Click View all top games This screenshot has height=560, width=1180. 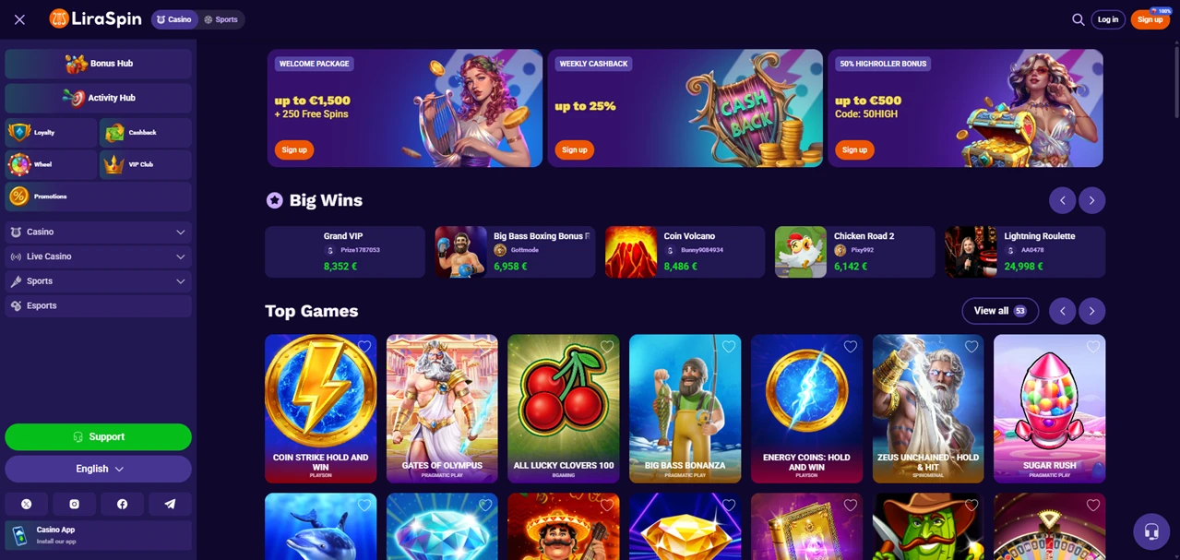click(x=1000, y=311)
